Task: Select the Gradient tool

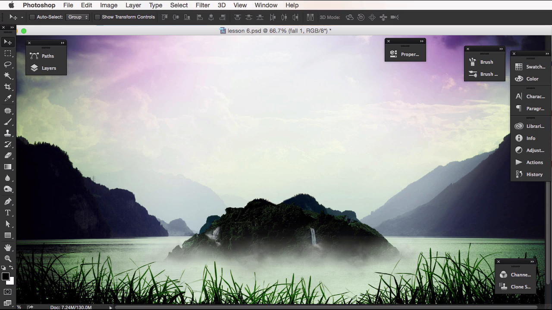Action: tap(8, 167)
